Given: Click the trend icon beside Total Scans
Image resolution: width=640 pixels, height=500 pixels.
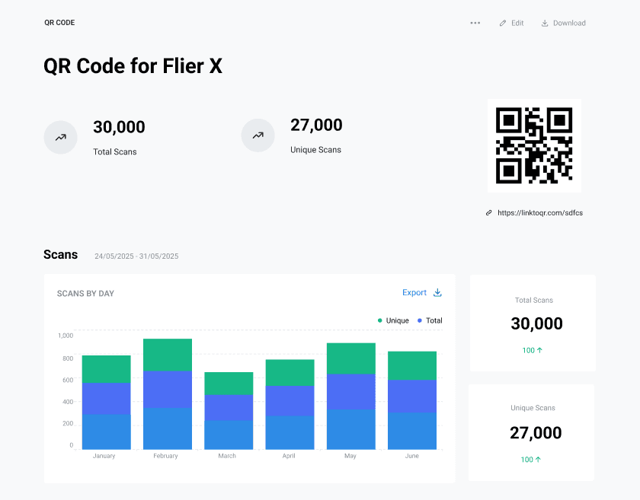Looking at the screenshot, I should point(60,138).
